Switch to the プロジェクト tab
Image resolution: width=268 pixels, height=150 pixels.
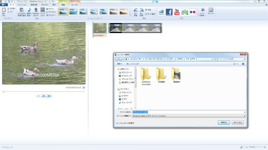coord(44,5)
